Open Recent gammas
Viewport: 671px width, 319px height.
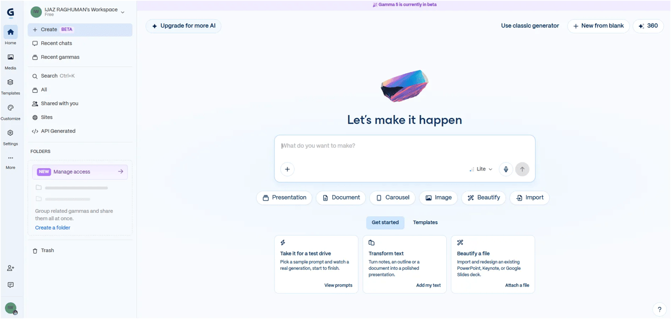point(80,58)
